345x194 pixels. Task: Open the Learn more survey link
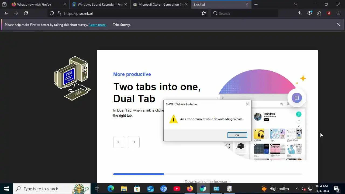point(98,25)
